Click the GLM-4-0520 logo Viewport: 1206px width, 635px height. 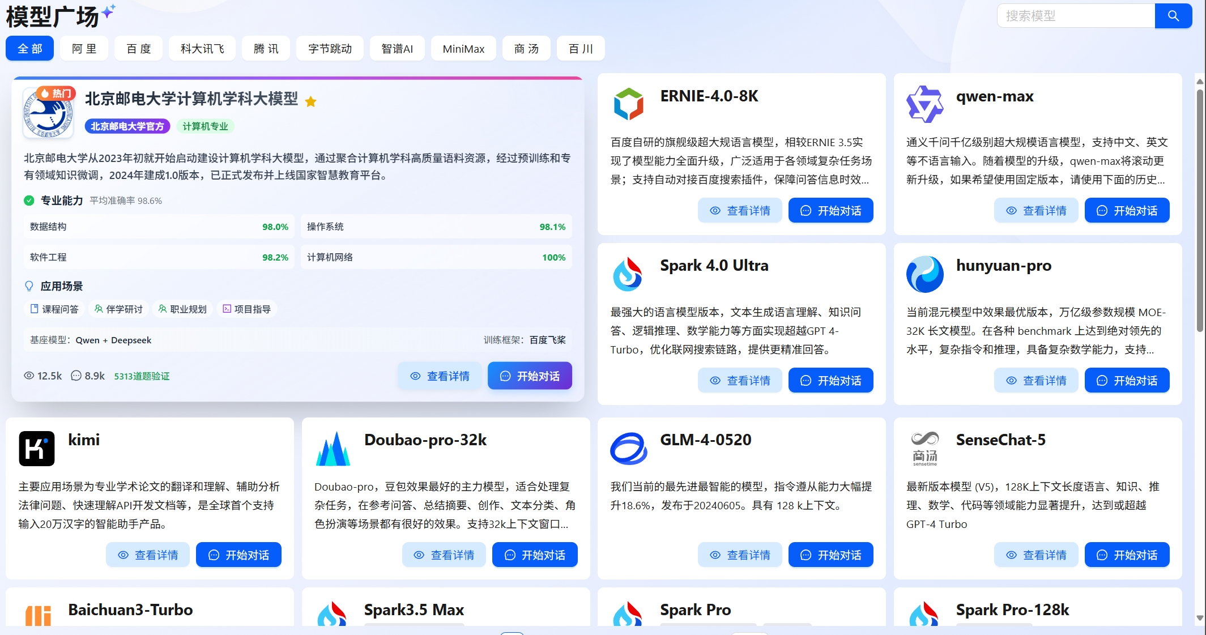click(628, 449)
